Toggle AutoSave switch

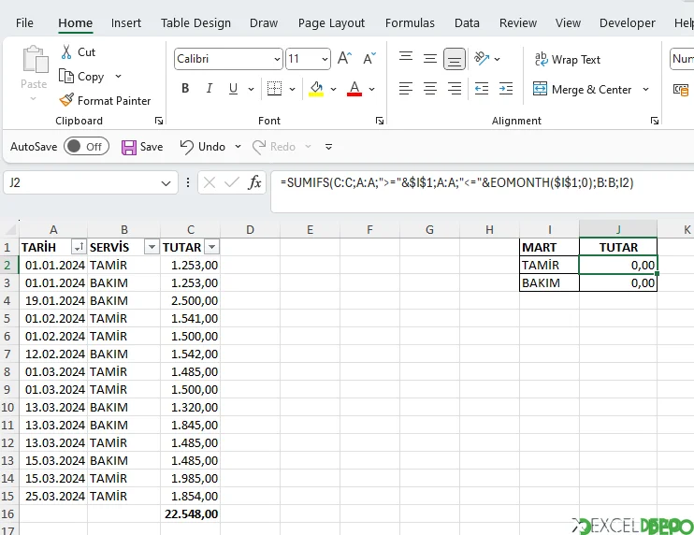tap(86, 147)
